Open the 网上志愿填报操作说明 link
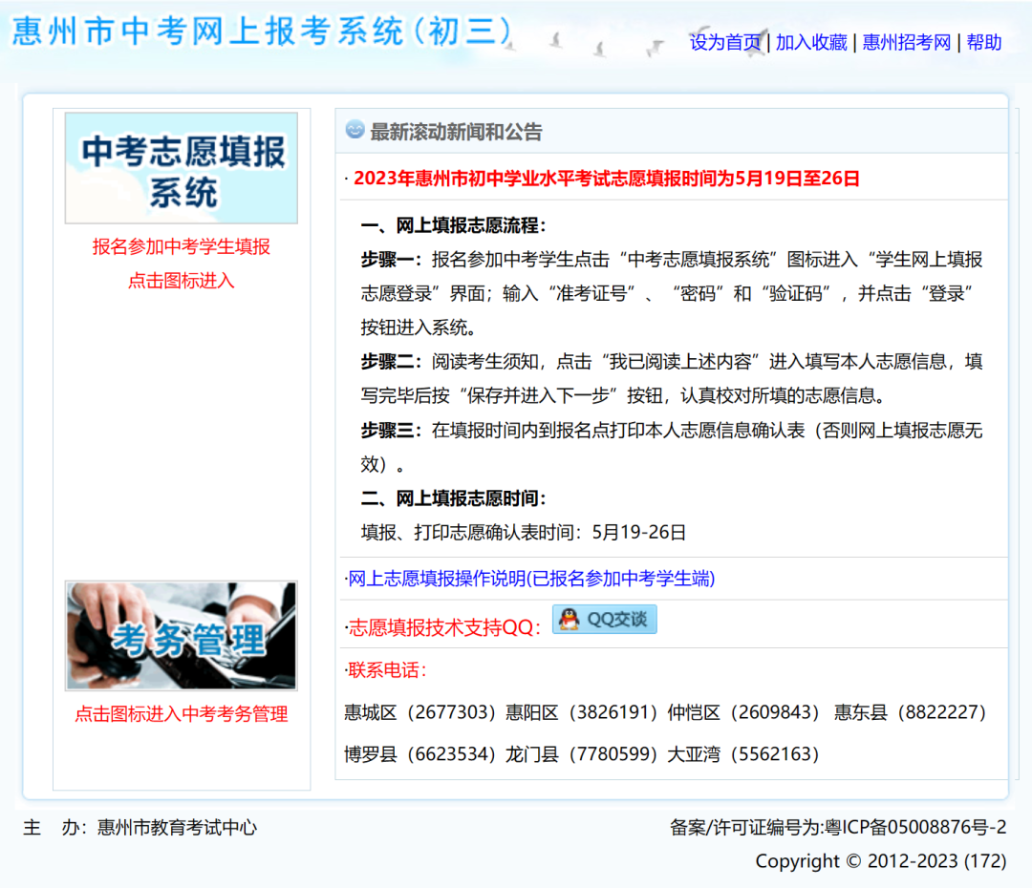Viewport: 1032px width, 888px height. tap(530, 579)
